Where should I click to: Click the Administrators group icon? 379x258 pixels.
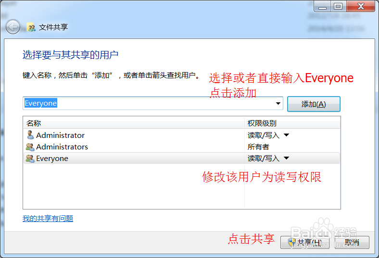click(30, 147)
